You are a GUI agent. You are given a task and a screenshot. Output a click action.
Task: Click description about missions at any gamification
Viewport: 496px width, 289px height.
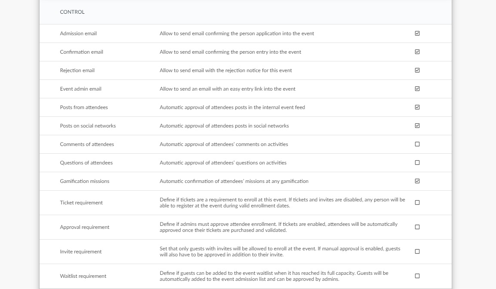pos(234,181)
